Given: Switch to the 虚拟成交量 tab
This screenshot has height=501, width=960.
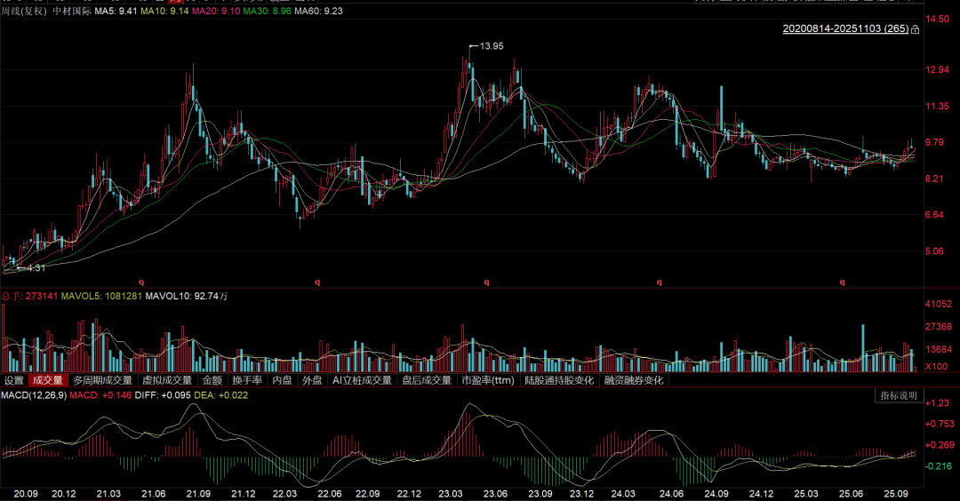Looking at the screenshot, I should [x=167, y=380].
